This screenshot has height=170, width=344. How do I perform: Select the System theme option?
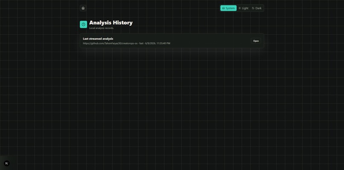228,8
